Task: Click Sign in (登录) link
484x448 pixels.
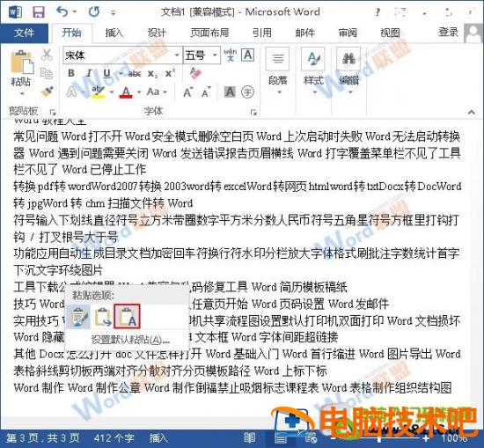Action: click(448, 32)
